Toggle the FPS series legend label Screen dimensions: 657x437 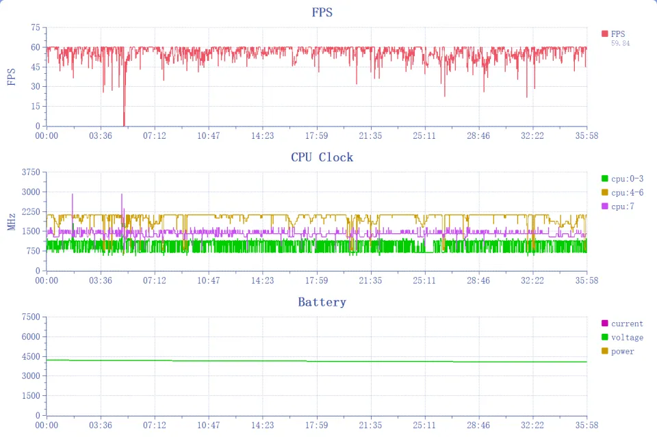[618, 34]
